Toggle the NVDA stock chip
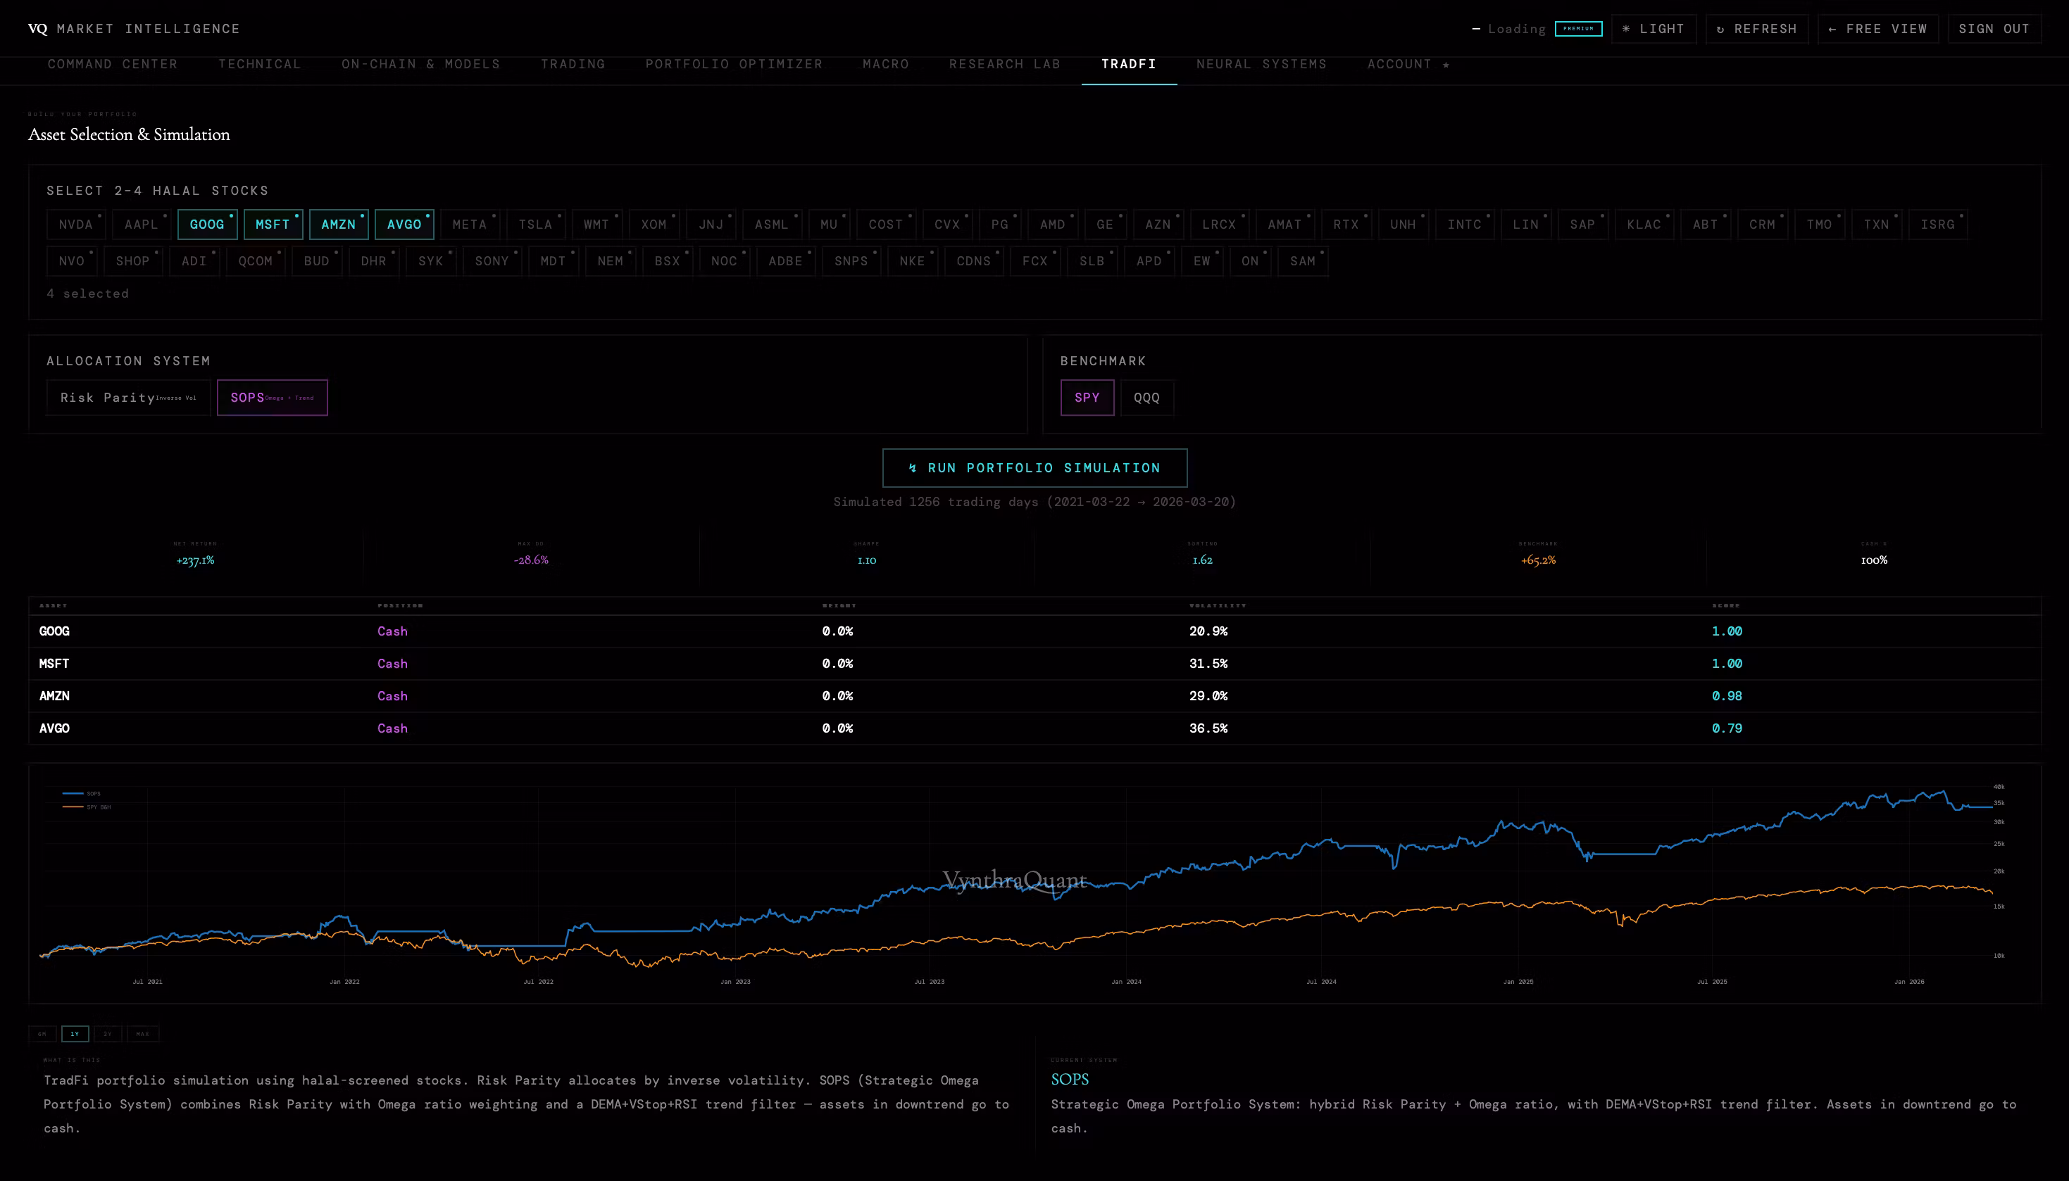Viewport: 2069px width, 1181px height. (75, 225)
